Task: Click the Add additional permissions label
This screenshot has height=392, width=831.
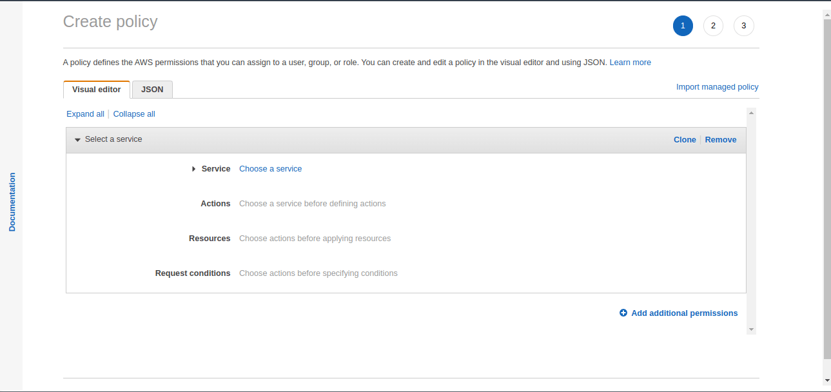Action: tap(685, 313)
